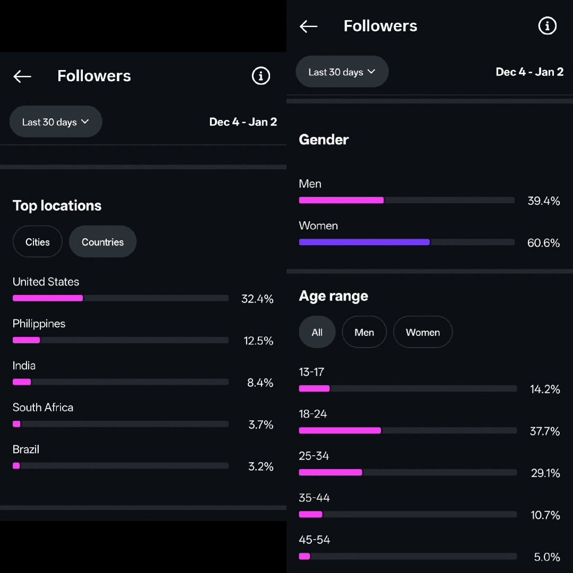This screenshot has width=573, height=573.
Task: Tap the back arrow in left panel
Action: (22, 76)
